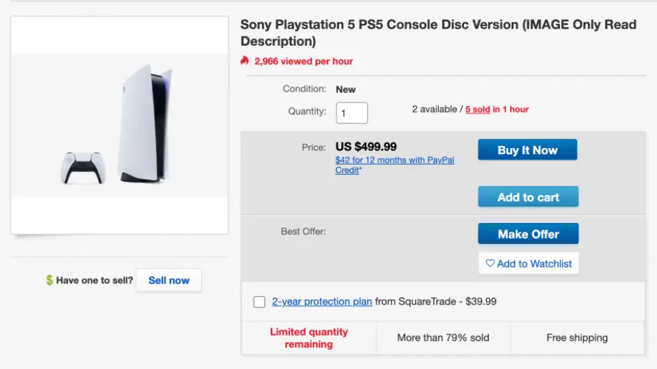Click the US $499.99 price text
Screen dimensions: 657x369
[366, 147]
